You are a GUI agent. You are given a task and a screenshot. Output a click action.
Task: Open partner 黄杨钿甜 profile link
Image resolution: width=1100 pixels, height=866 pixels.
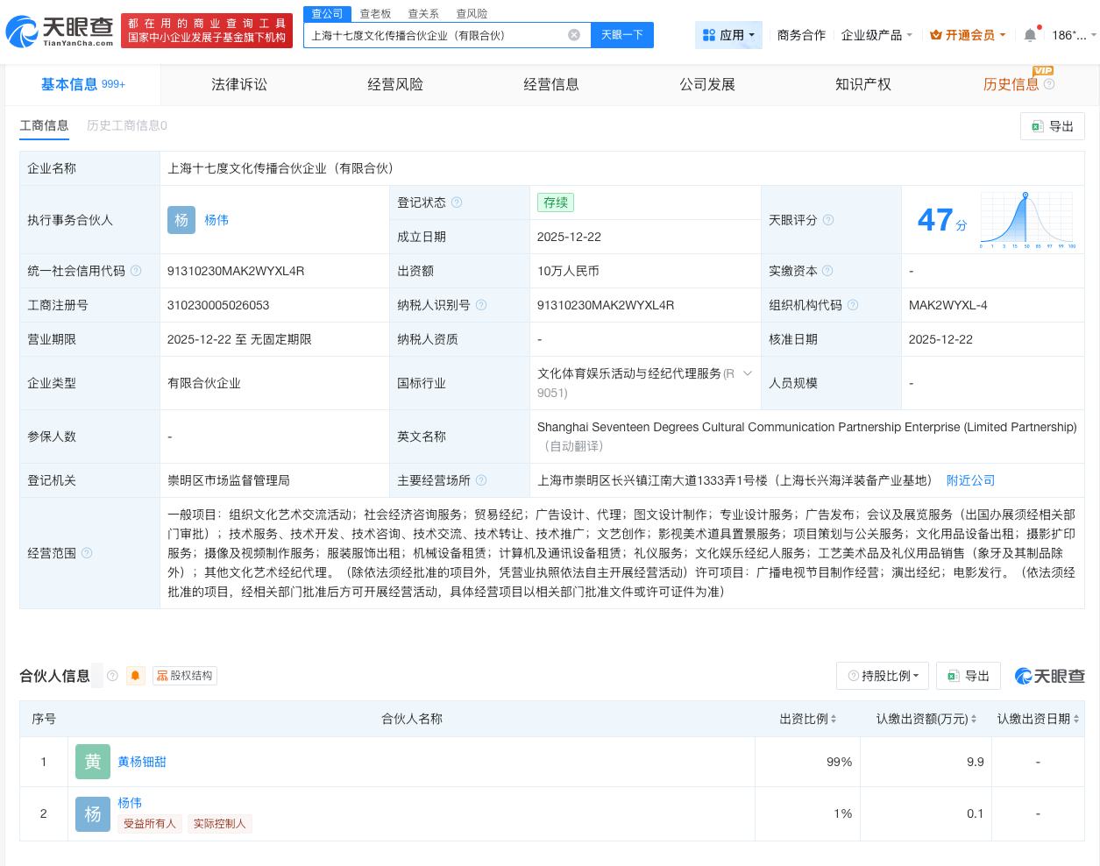tap(141, 762)
